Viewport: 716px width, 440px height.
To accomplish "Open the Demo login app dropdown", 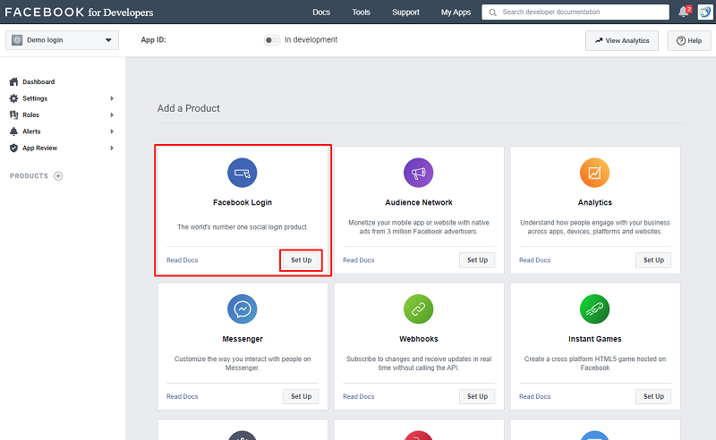I will coord(62,40).
